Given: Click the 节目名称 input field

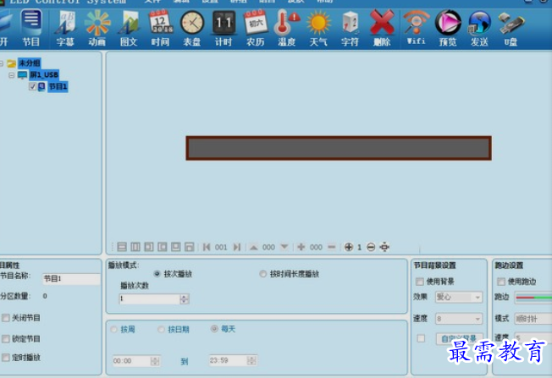Looking at the screenshot, I should pos(71,279).
